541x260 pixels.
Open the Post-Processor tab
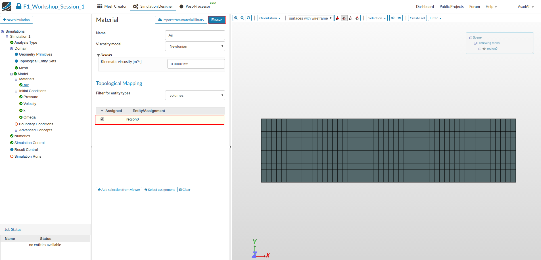[195, 7]
